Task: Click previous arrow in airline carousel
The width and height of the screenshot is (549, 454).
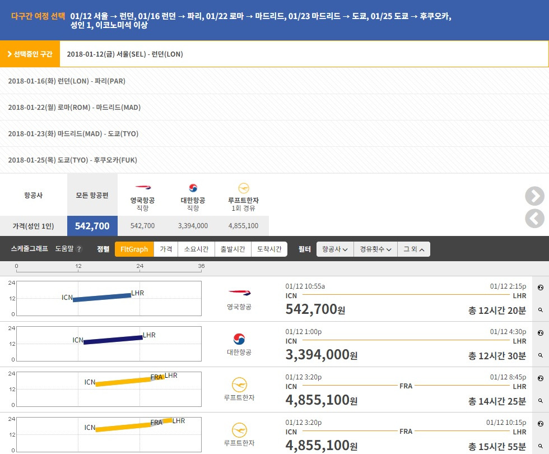Action: pyautogui.click(x=534, y=218)
